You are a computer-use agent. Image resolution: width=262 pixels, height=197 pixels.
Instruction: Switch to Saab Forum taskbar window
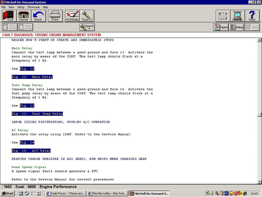point(66,194)
